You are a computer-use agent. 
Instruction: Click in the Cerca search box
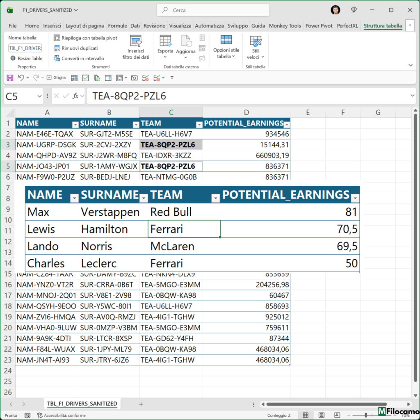213,10
